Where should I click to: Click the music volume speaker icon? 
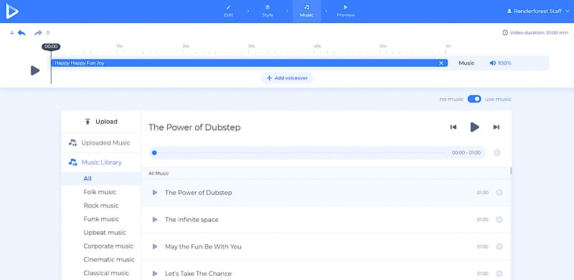[x=493, y=63]
